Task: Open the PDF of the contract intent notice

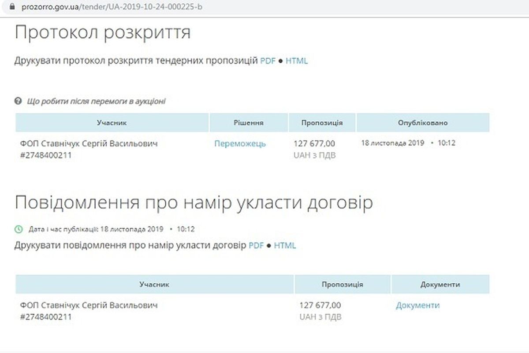Action: 256,245
